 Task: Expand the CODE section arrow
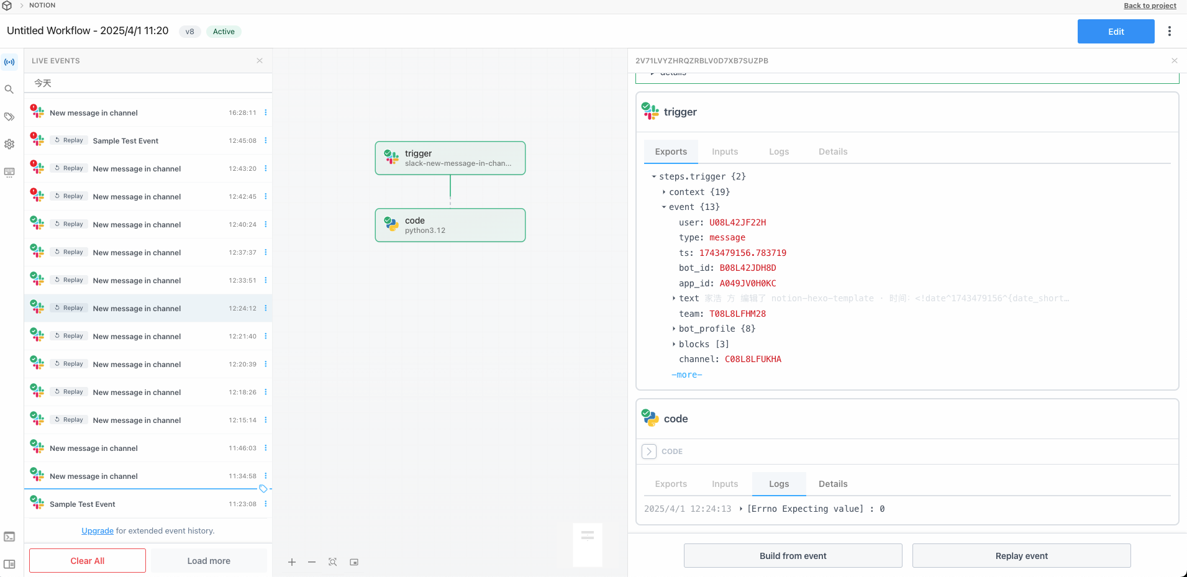(x=649, y=452)
